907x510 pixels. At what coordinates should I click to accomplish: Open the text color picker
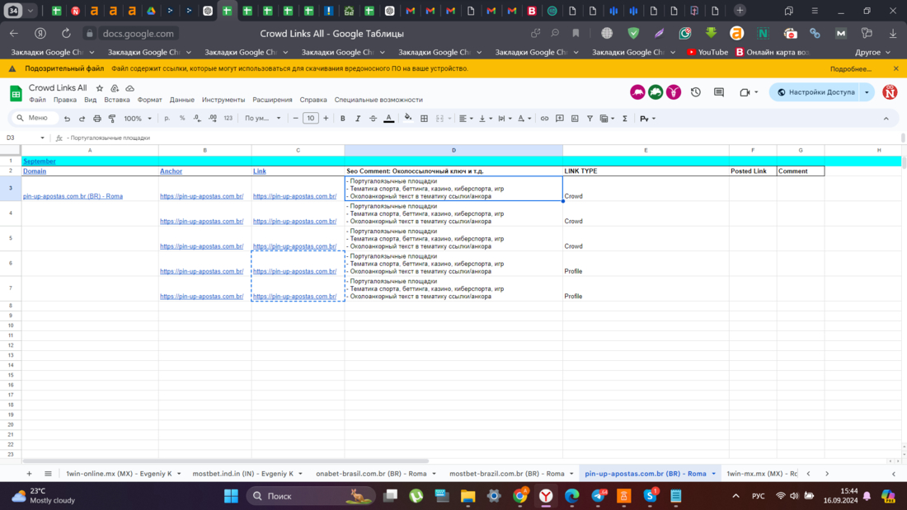point(389,119)
